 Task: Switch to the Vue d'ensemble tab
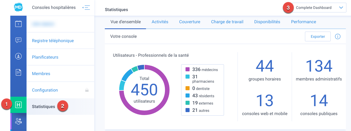126,22
